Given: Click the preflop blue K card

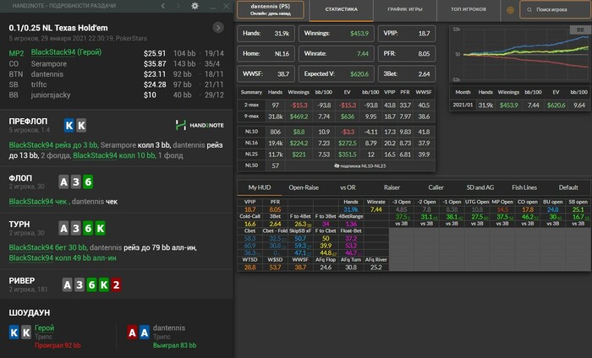Looking at the screenshot, I should pos(69,126).
